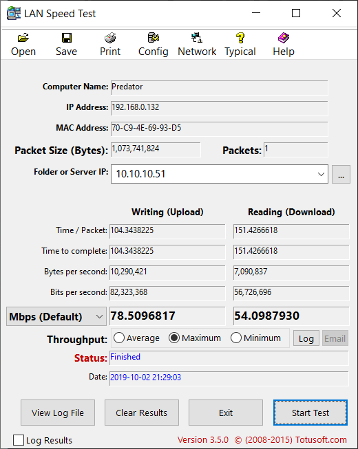The height and width of the screenshot is (449, 358).
Task: Click the Print toolbar icon
Action: (110, 38)
